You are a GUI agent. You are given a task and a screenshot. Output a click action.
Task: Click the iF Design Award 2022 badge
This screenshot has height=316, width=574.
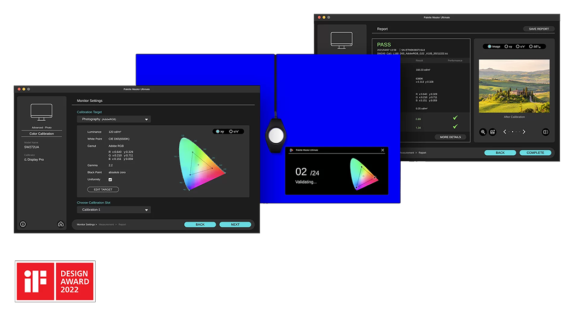click(55, 281)
